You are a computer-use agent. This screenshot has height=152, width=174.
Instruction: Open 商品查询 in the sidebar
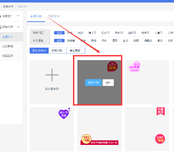tap(8, 56)
